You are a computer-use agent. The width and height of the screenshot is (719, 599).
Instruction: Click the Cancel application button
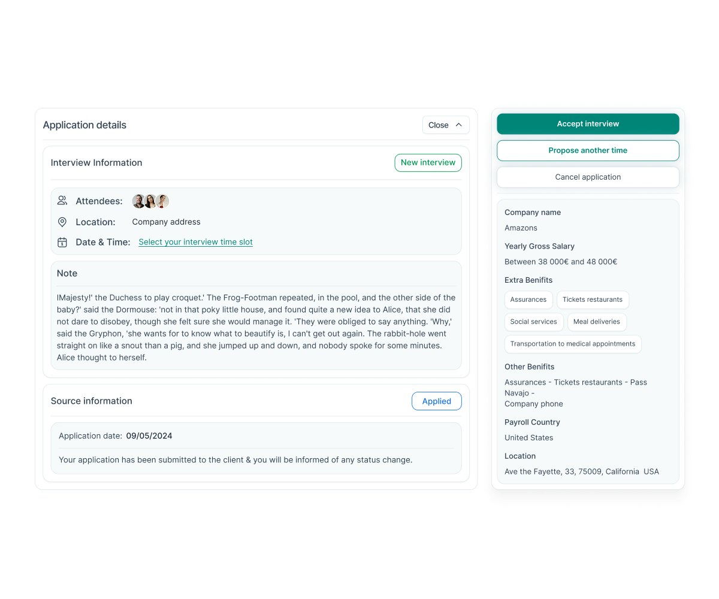[x=588, y=177]
